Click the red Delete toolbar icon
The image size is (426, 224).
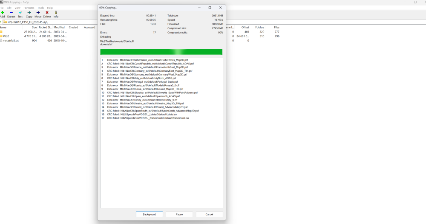(x=47, y=12)
